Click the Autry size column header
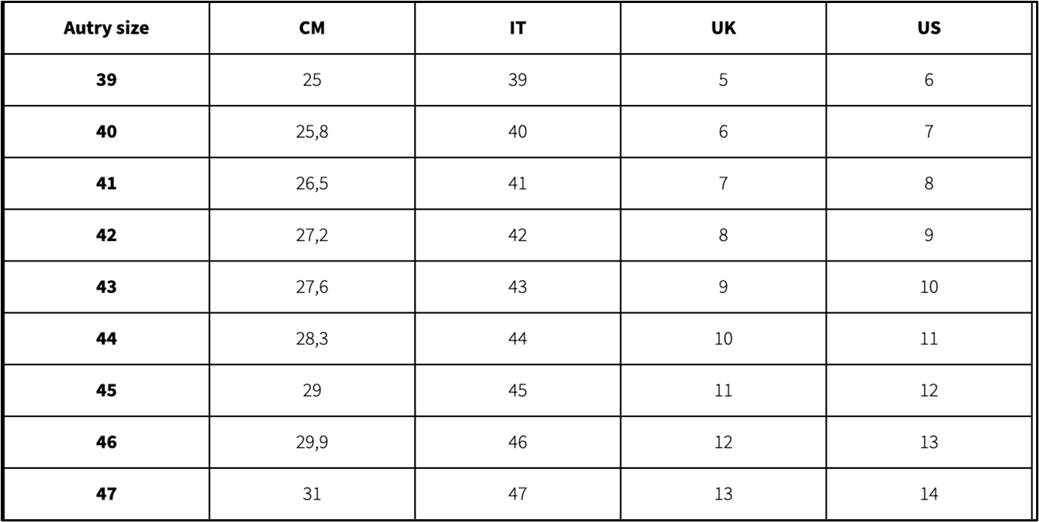1039x522 pixels. [107, 29]
